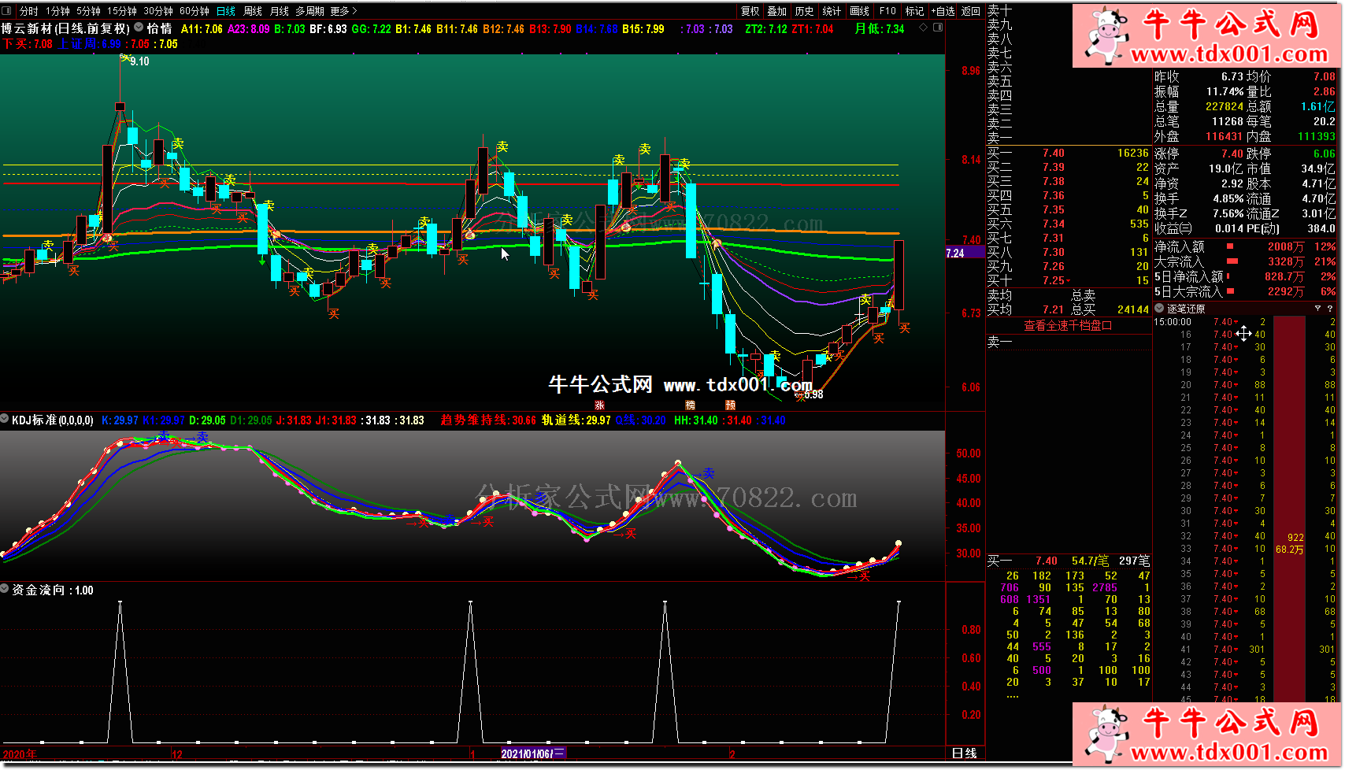1345x770 pixels.
Task: Click the 7.24 price tag on price axis
Action: coord(965,253)
